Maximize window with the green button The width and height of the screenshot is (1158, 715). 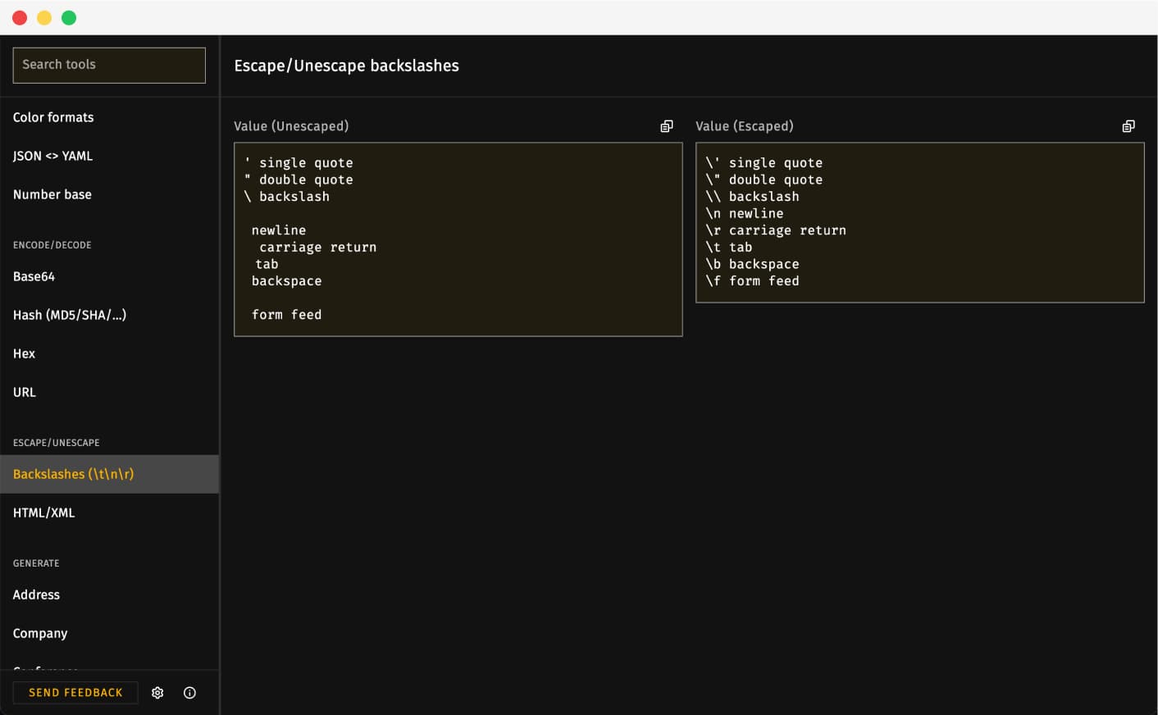tap(69, 18)
